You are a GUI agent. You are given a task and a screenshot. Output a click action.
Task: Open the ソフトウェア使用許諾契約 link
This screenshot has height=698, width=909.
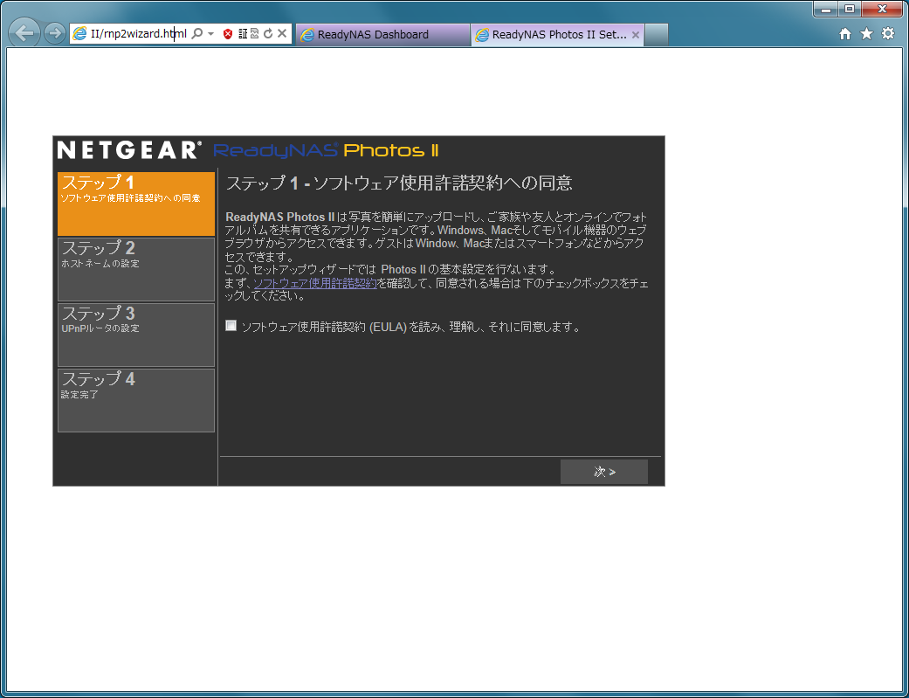[315, 283]
